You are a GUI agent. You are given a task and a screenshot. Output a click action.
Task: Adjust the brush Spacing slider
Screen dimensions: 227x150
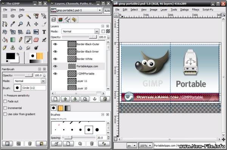click(x=79, y=137)
